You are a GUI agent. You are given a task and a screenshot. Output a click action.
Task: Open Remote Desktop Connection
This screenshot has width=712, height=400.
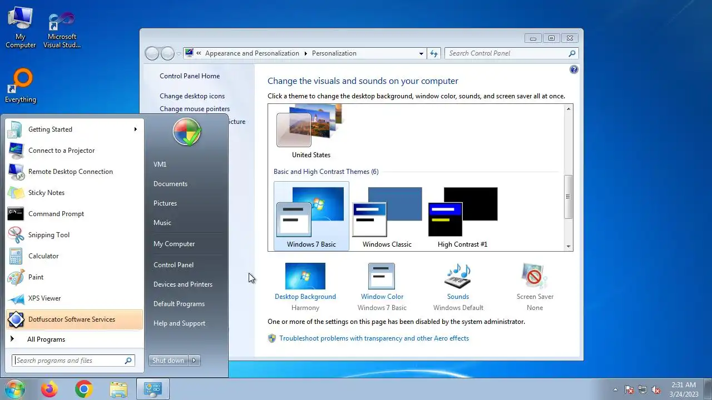[74, 172]
